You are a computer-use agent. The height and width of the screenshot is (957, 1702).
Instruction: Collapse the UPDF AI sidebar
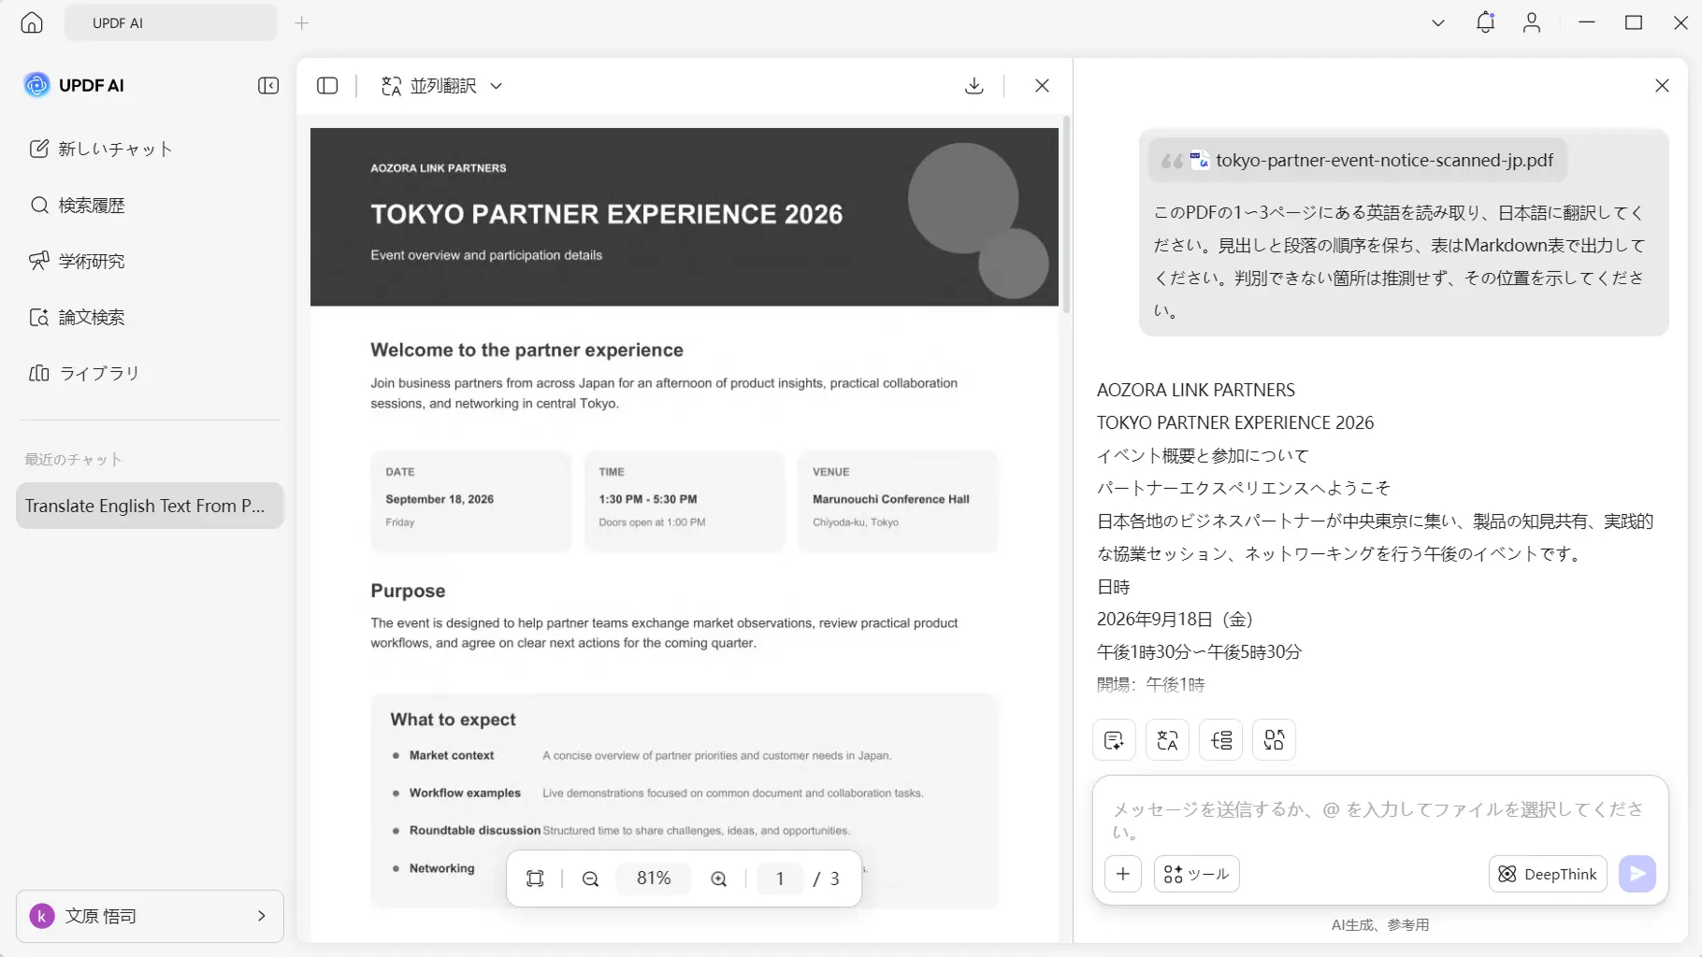[268, 86]
